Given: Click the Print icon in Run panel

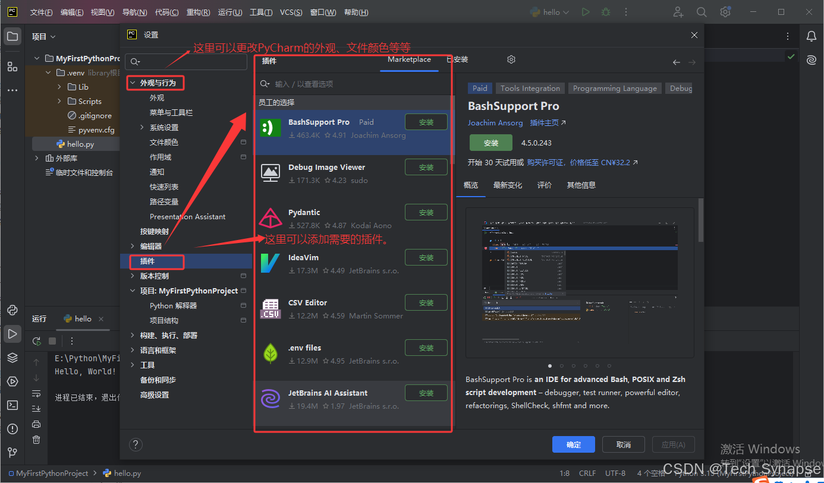Looking at the screenshot, I should click(x=36, y=424).
